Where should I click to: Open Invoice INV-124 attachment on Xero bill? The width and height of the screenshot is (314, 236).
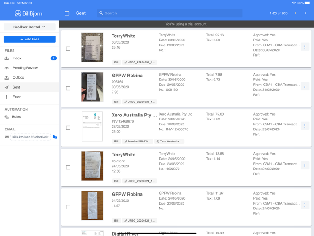click(138, 141)
